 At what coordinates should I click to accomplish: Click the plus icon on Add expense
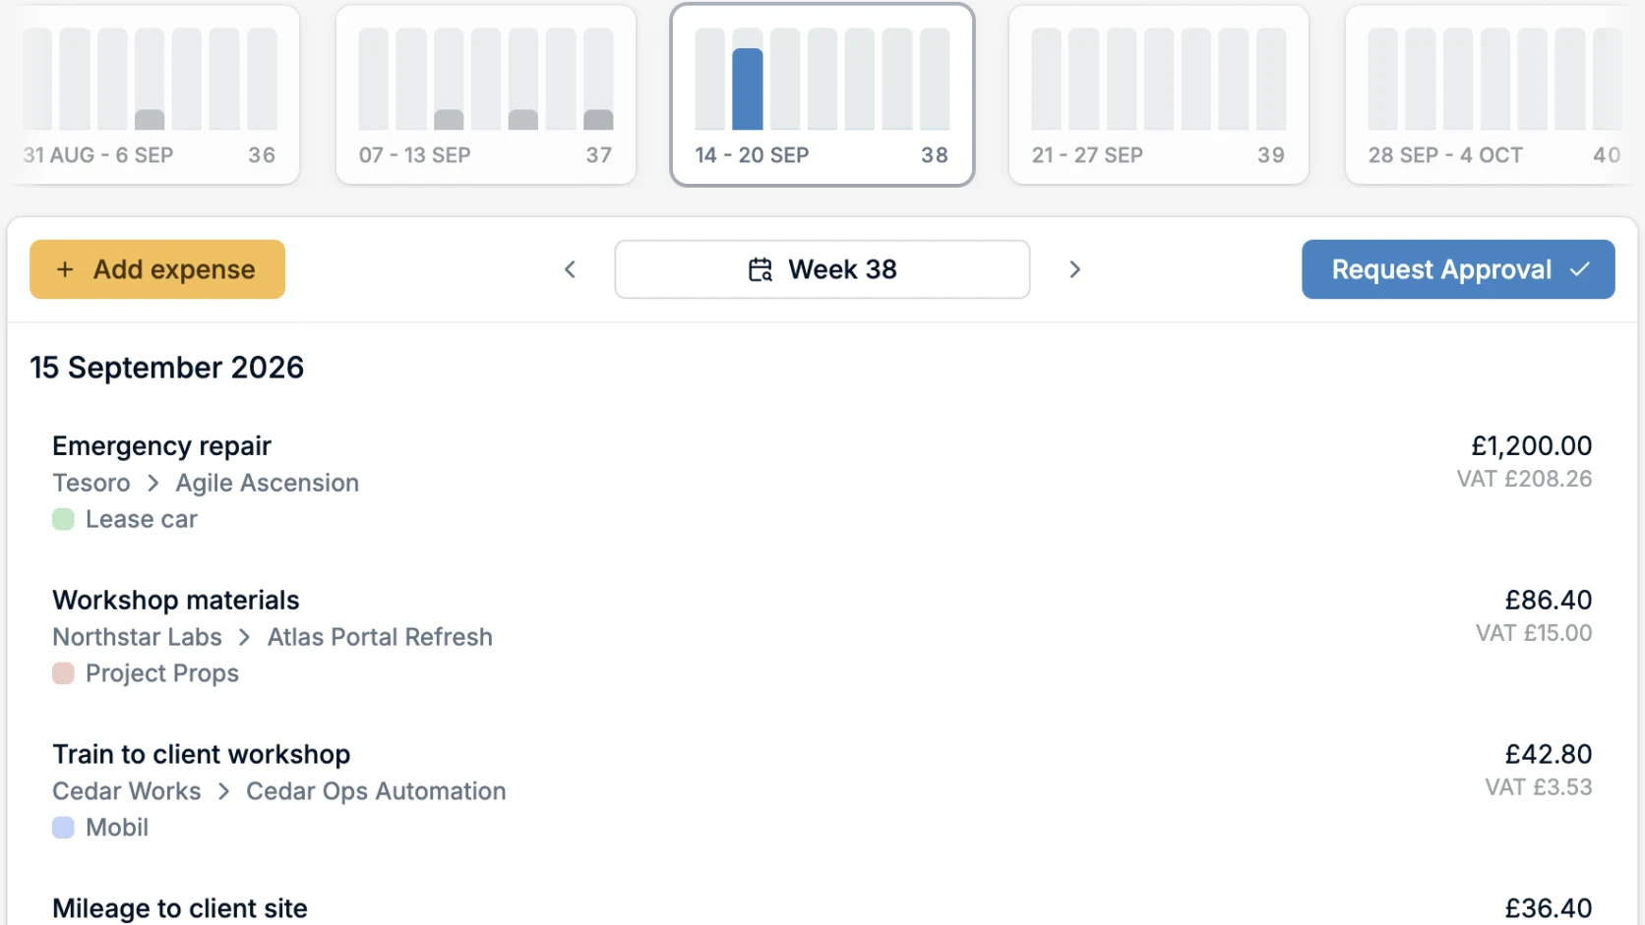tap(65, 269)
